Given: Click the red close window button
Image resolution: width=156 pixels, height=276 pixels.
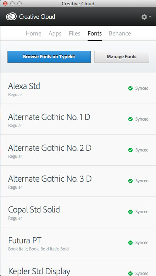Looking at the screenshot, I should pyautogui.click(x=5, y=4).
